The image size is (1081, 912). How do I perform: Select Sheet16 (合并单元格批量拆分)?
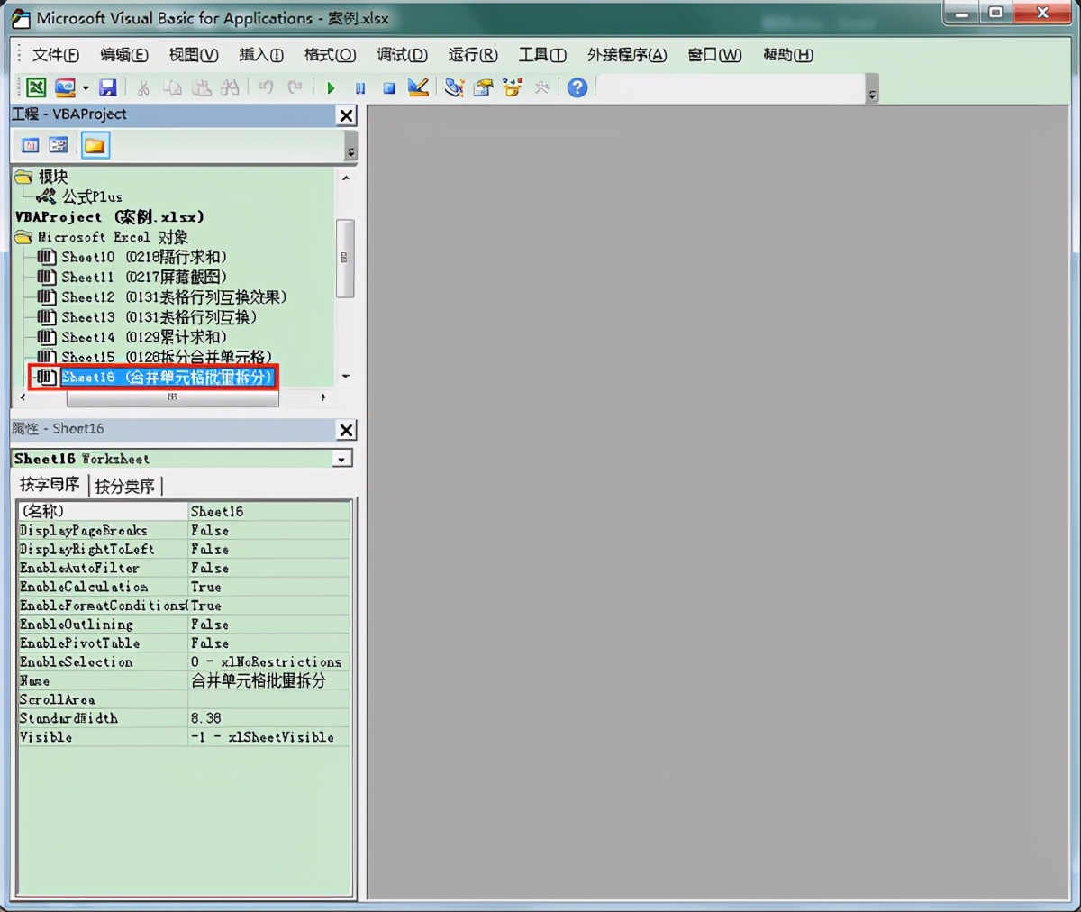point(167,377)
